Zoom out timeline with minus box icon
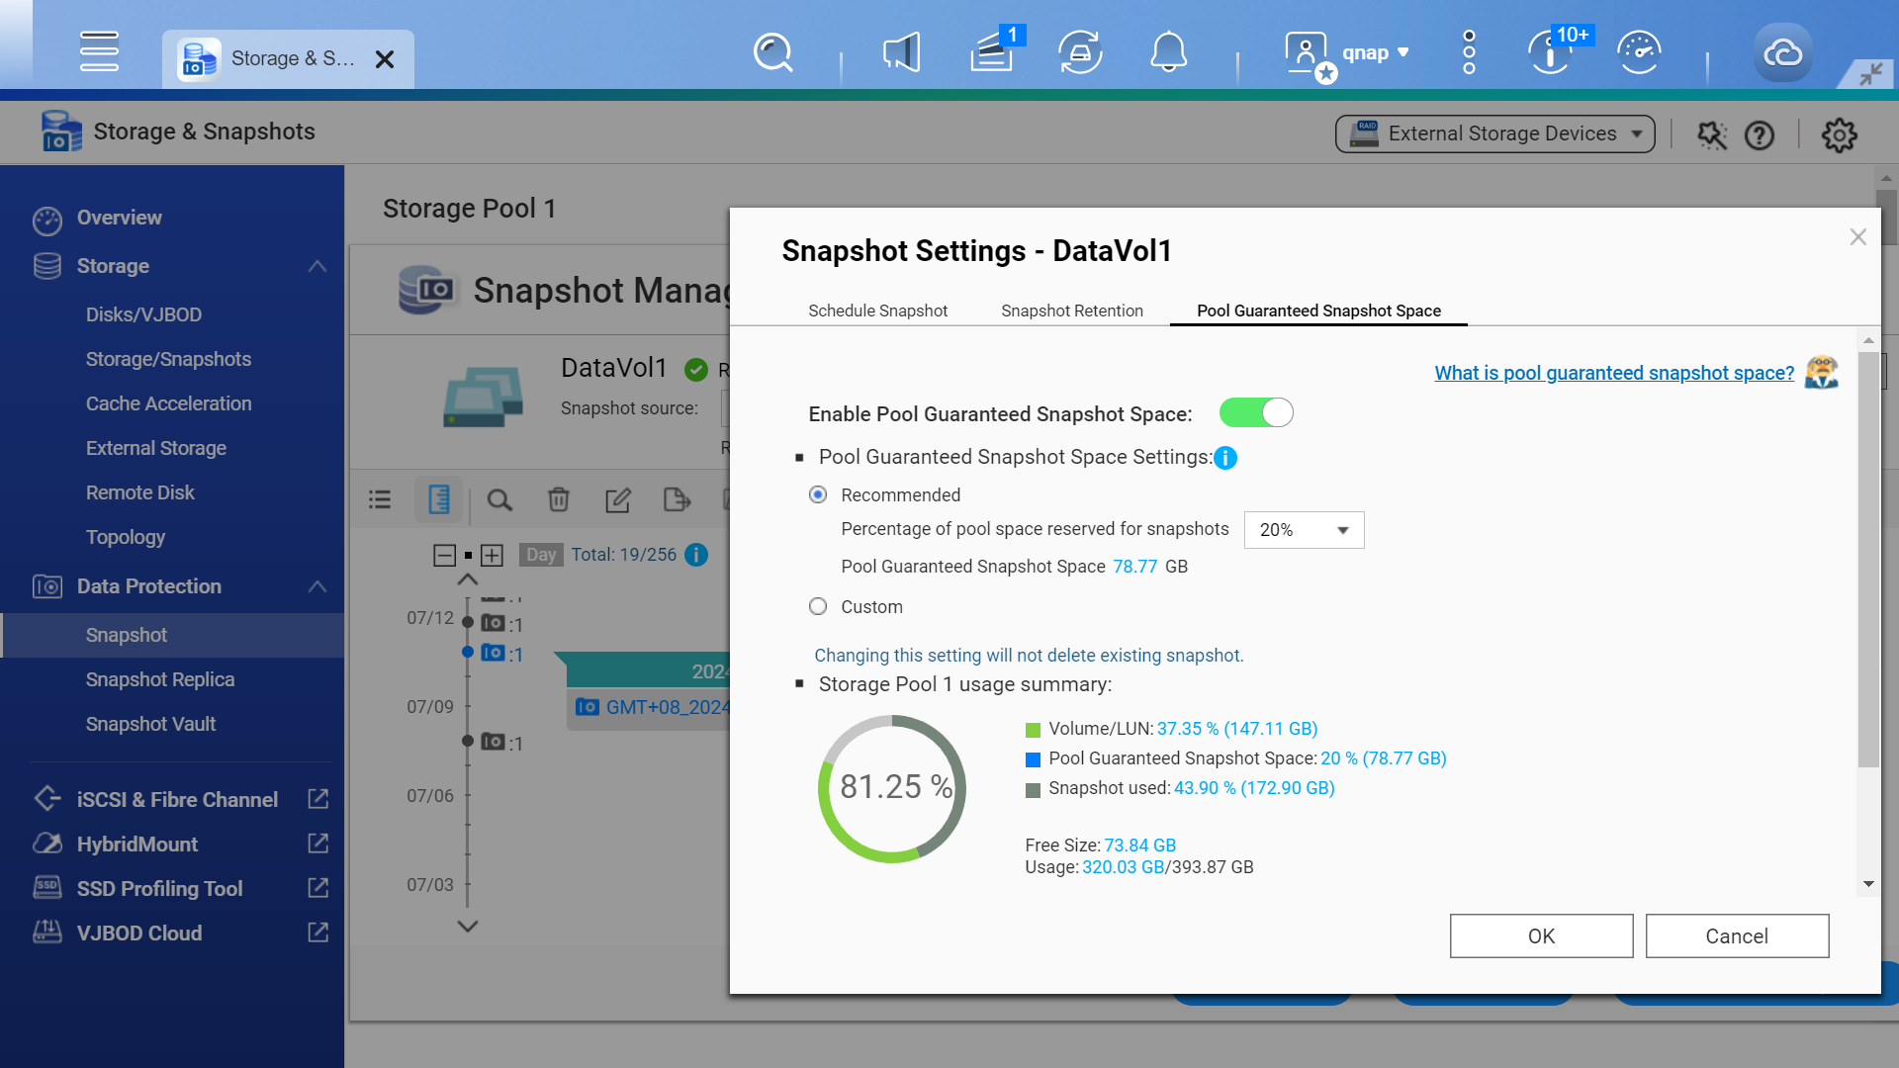 coord(444,555)
